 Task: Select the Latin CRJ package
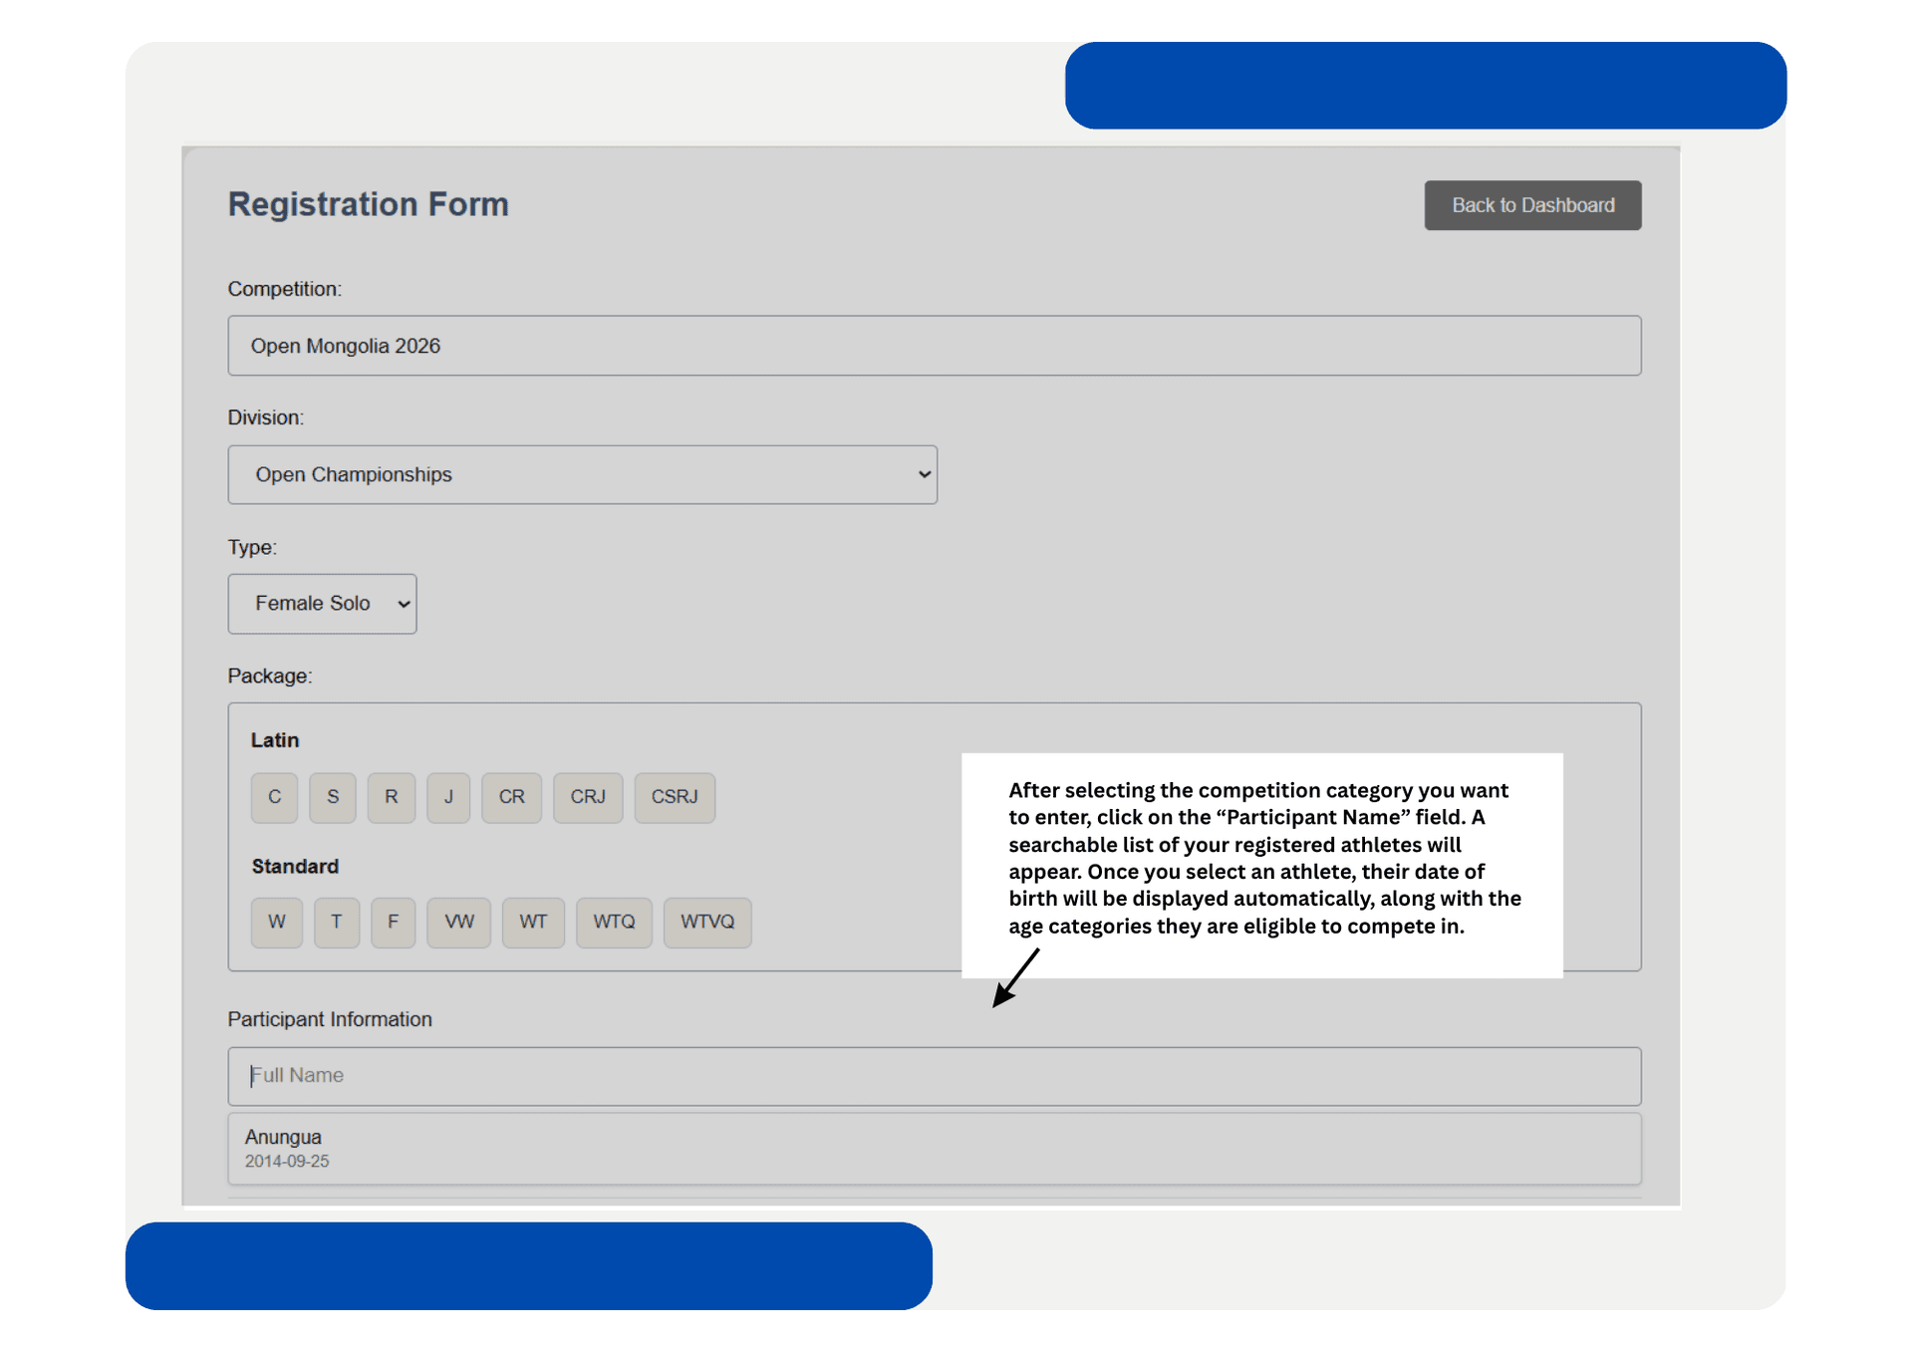(x=588, y=797)
